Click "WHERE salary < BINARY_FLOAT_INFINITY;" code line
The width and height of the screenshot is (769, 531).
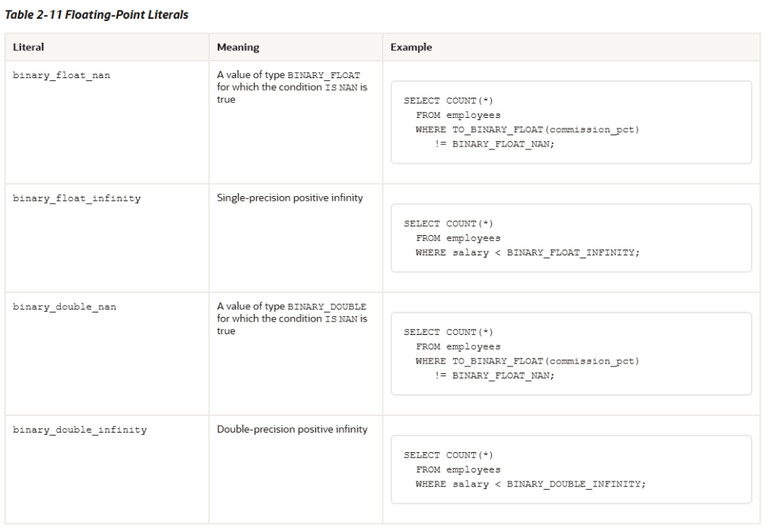[528, 253]
